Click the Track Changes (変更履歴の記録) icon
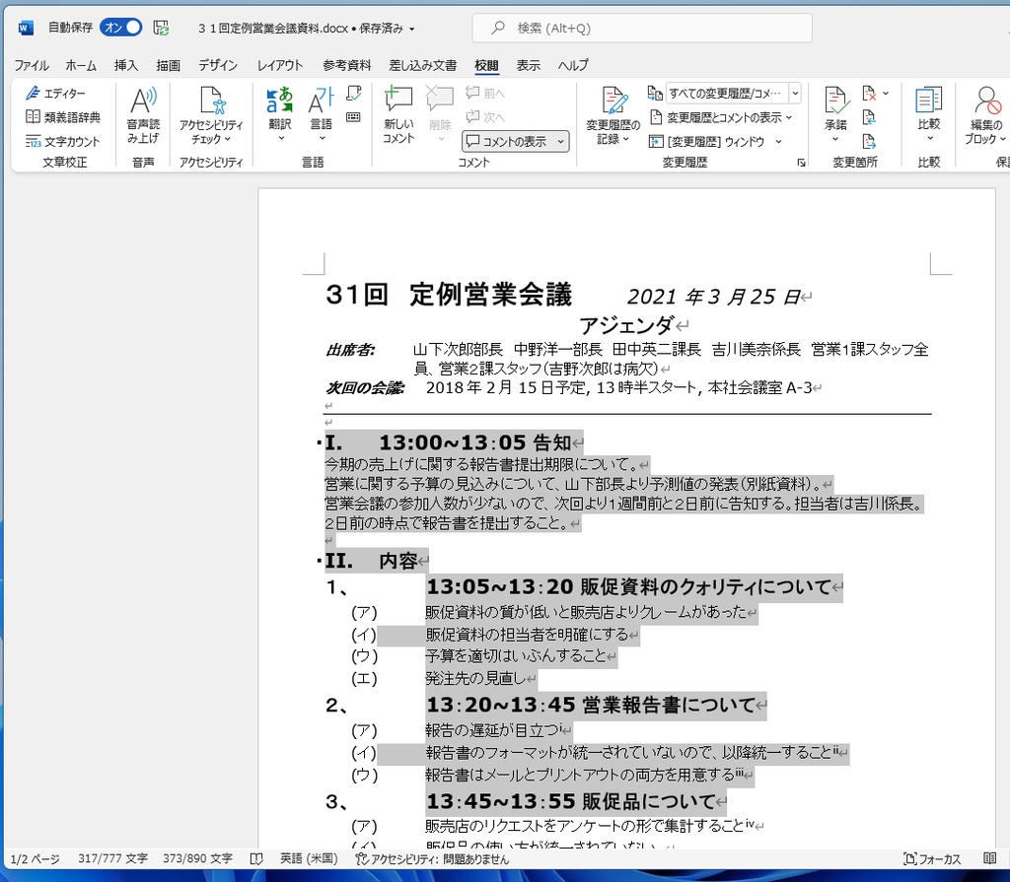The width and height of the screenshot is (1010, 882). click(613, 101)
